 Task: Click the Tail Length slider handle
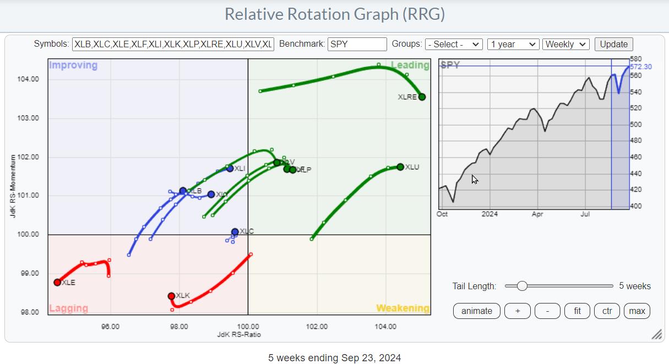point(522,286)
